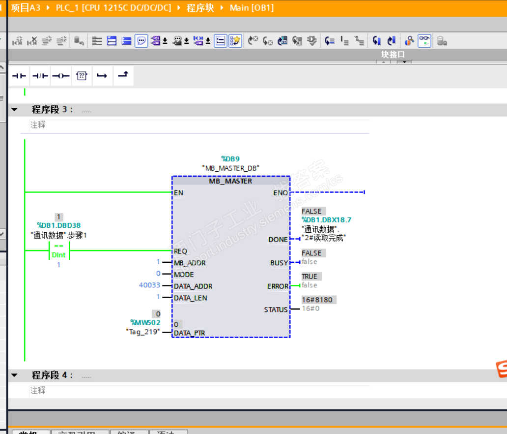Select the MB_MASTER block title
The width and height of the screenshot is (507, 434).
point(230,181)
